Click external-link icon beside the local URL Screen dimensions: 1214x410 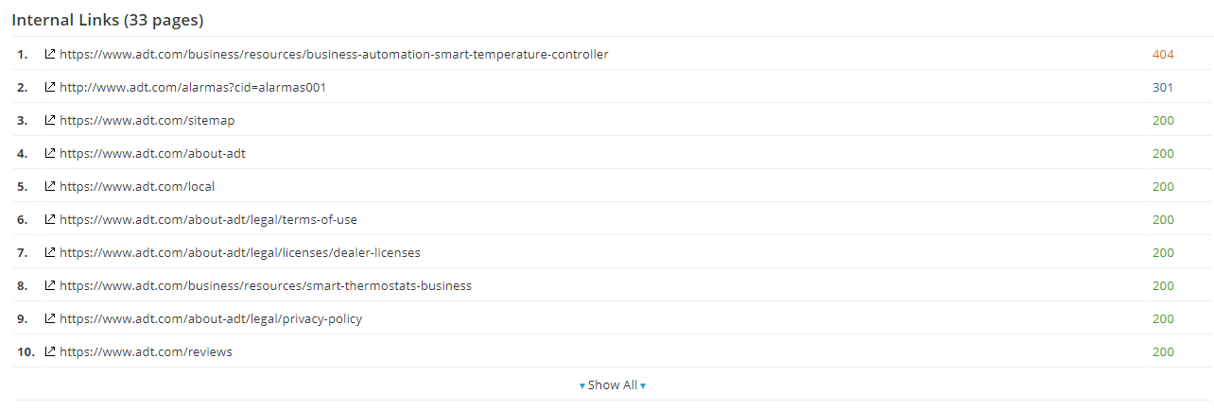(50, 187)
